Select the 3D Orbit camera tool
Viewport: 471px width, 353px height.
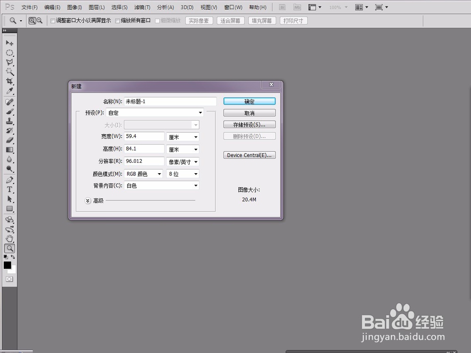point(9,230)
